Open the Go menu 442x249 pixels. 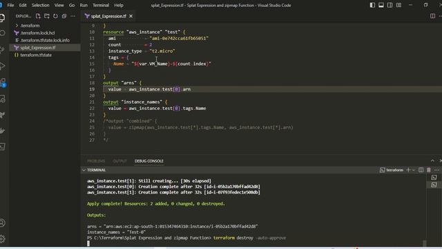(72, 5)
